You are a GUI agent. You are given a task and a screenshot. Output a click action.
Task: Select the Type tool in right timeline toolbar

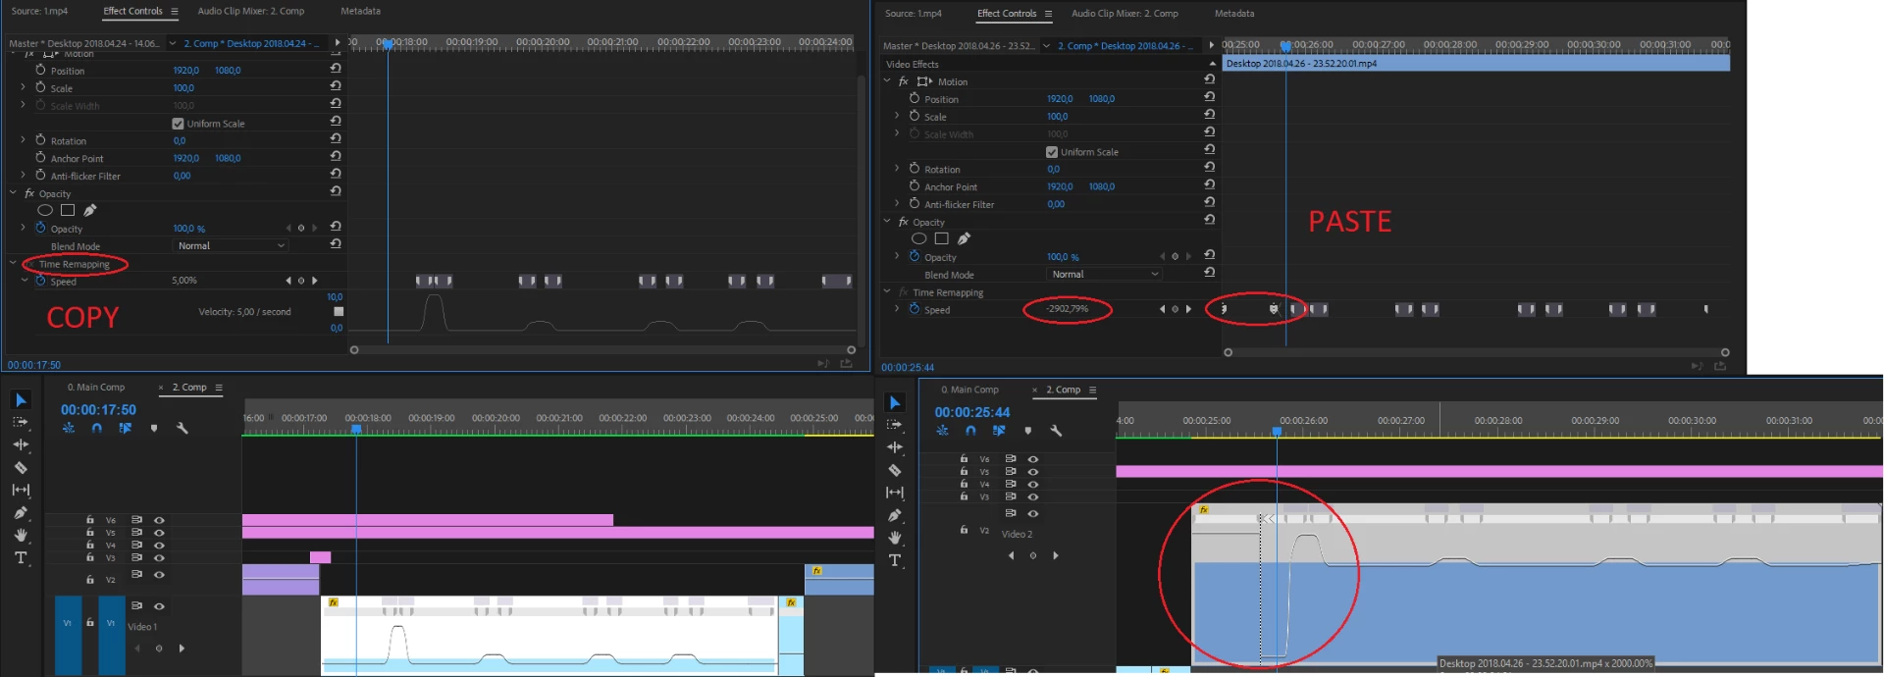point(895,560)
